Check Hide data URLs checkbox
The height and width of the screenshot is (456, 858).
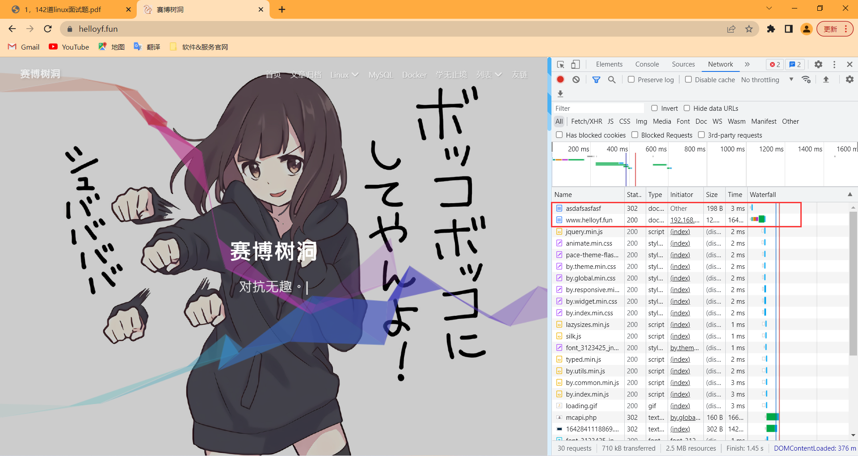point(687,108)
